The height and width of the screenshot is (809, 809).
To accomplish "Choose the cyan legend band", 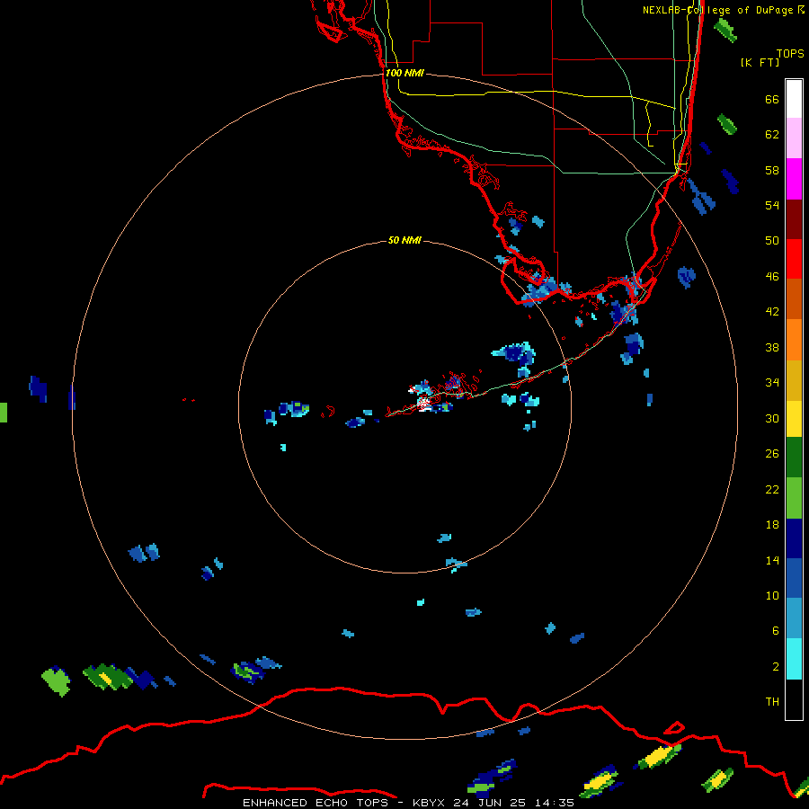I will pyautogui.click(x=794, y=659).
